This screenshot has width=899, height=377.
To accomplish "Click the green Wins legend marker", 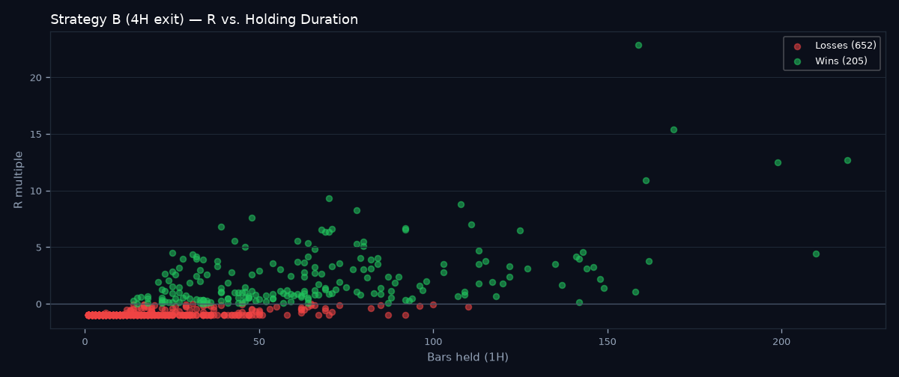I will (797, 62).
